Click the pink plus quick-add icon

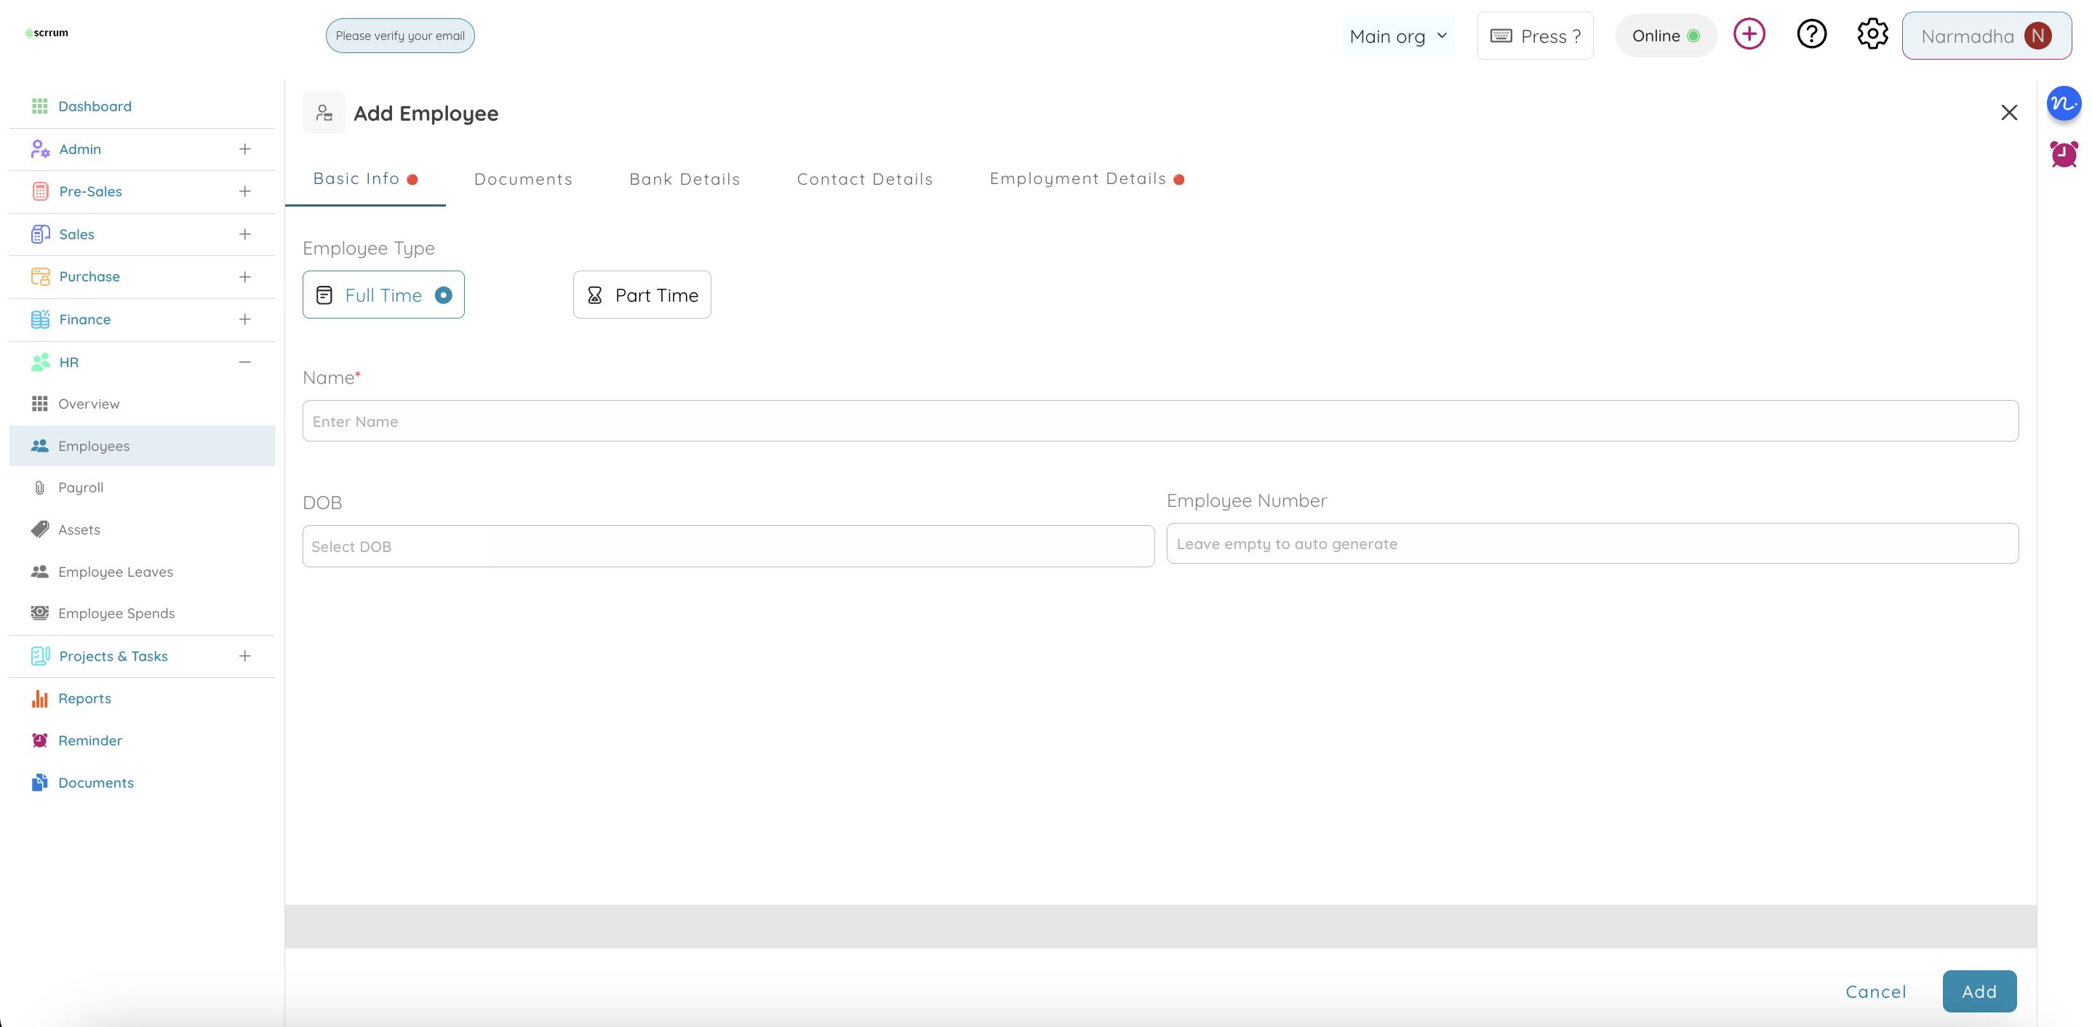tap(1749, 35)
